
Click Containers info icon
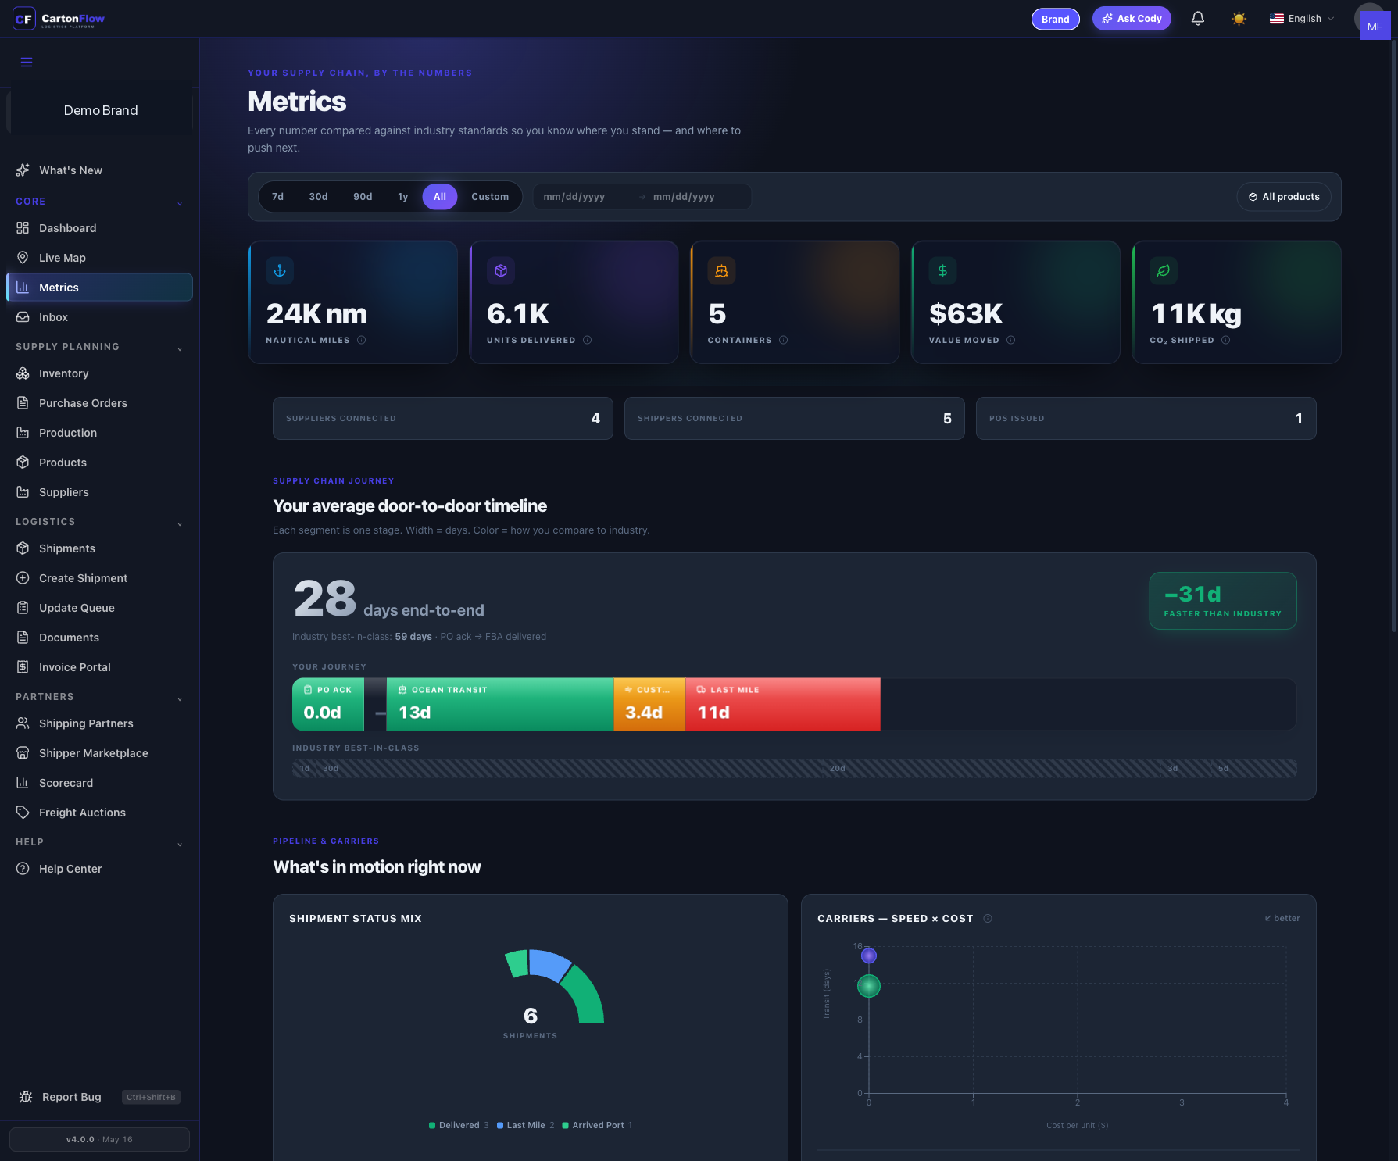[x=783, y=340]
